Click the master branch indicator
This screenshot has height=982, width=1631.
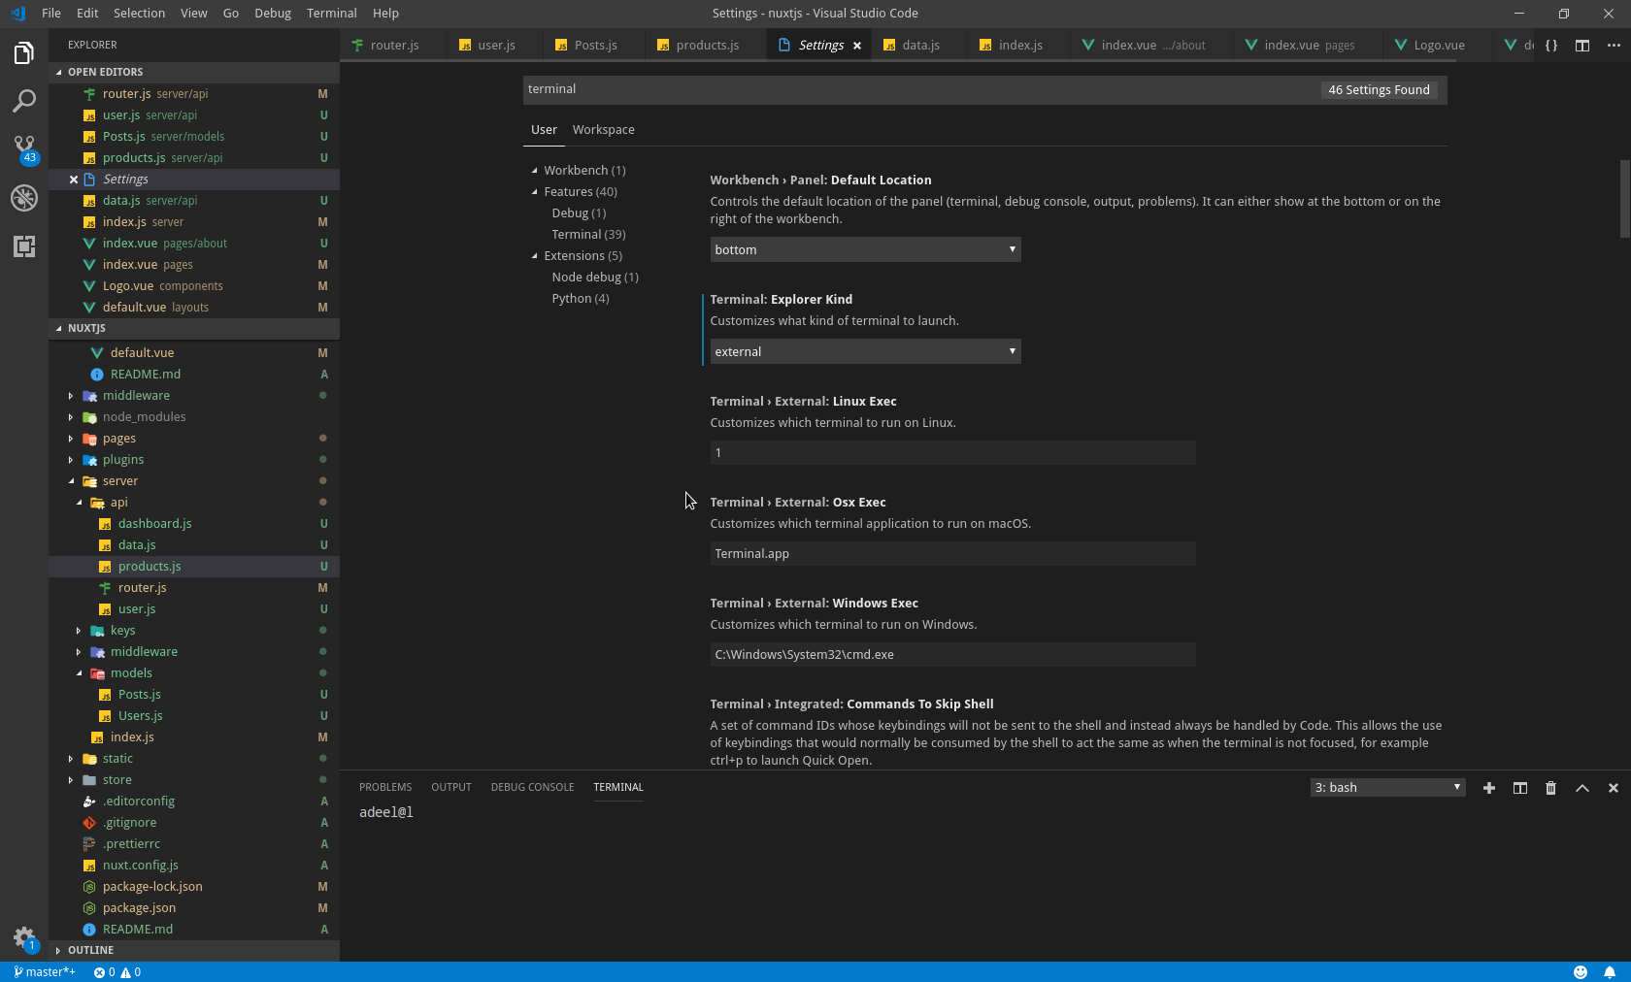click(45, 972)
